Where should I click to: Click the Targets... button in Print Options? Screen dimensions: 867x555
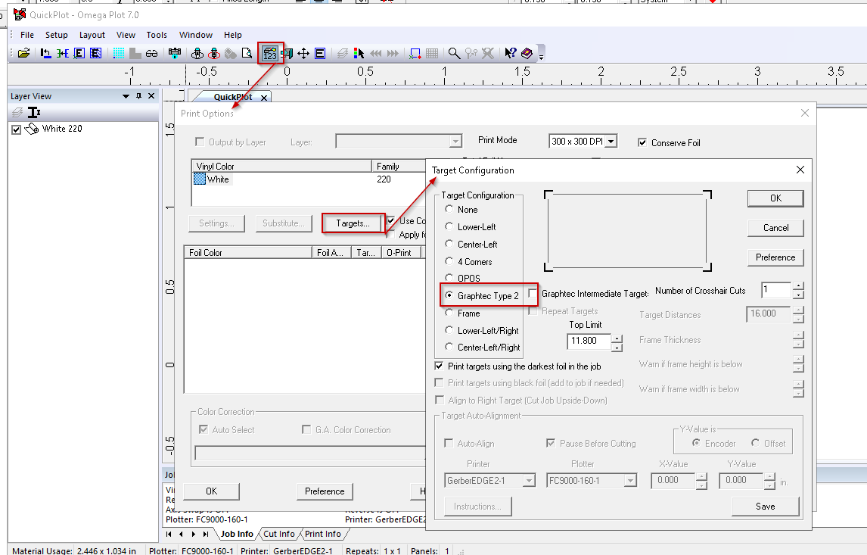point(353,223)
